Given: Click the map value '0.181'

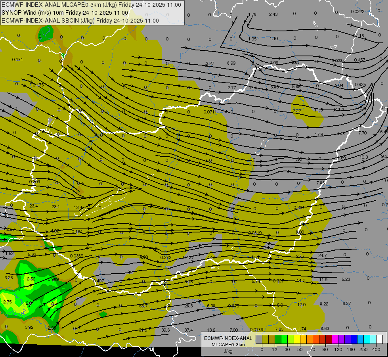Looking at the screenshot, I should coord(17,59).
